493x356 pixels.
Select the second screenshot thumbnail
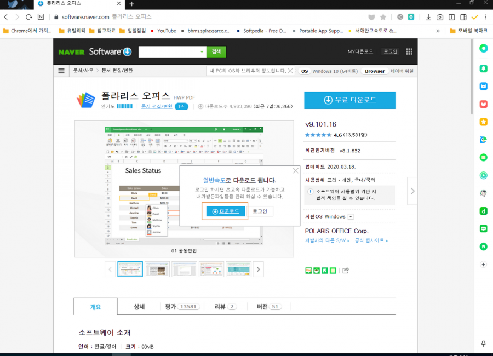(x=157, y=269)
